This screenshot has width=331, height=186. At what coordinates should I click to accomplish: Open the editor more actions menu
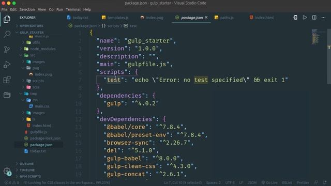click(323, 18)
